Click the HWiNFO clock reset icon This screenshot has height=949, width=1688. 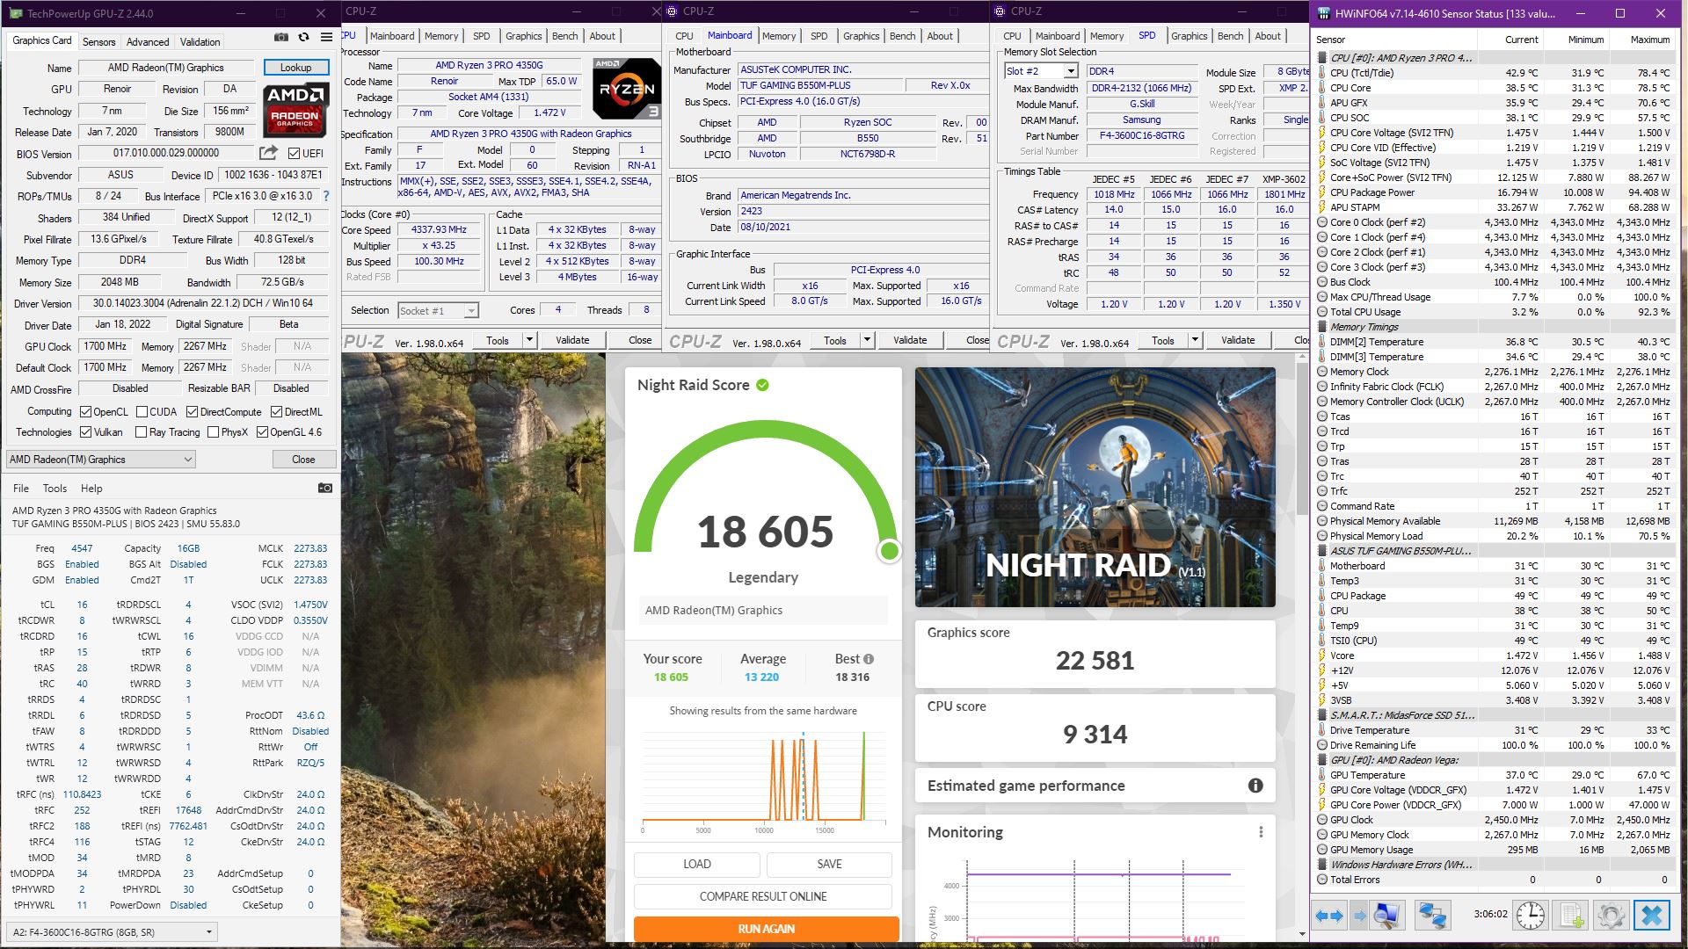pos(1531,916)
